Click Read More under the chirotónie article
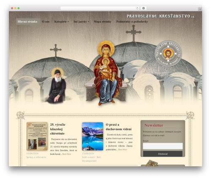This screenshot has width=211, height=179. pyautogui.click(x=67, y=154)
